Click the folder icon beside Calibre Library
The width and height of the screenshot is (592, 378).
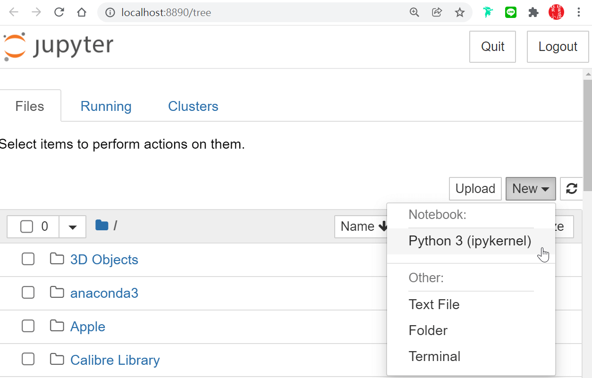click(x=57, y=359)
